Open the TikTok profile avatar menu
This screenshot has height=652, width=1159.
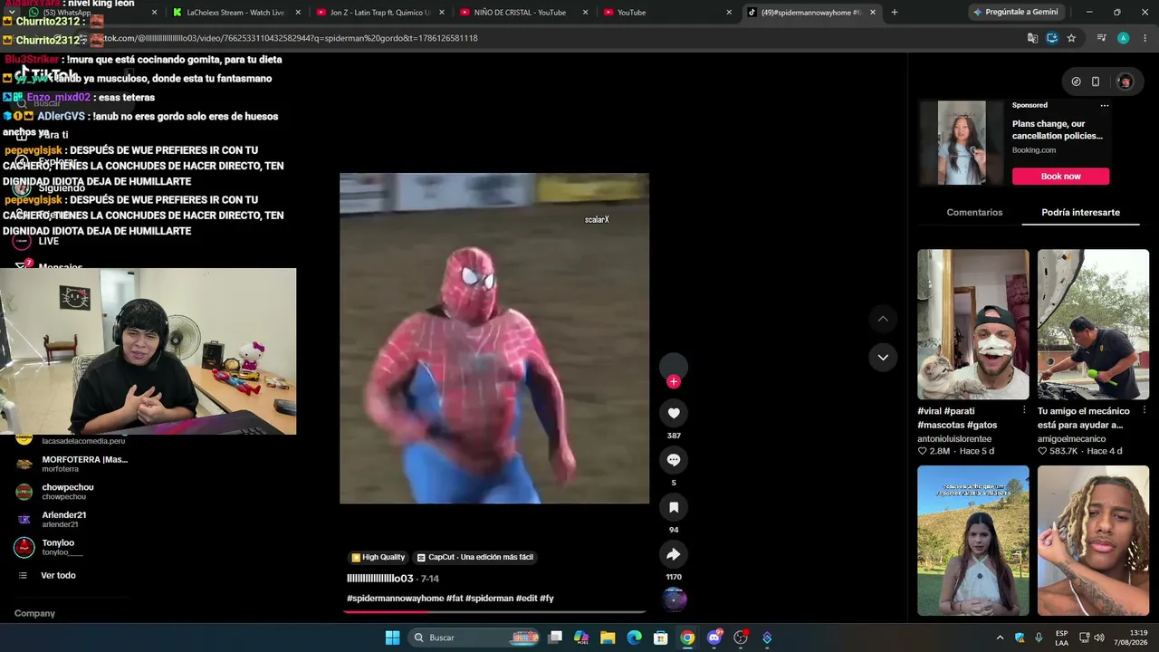click(1125, 81)
